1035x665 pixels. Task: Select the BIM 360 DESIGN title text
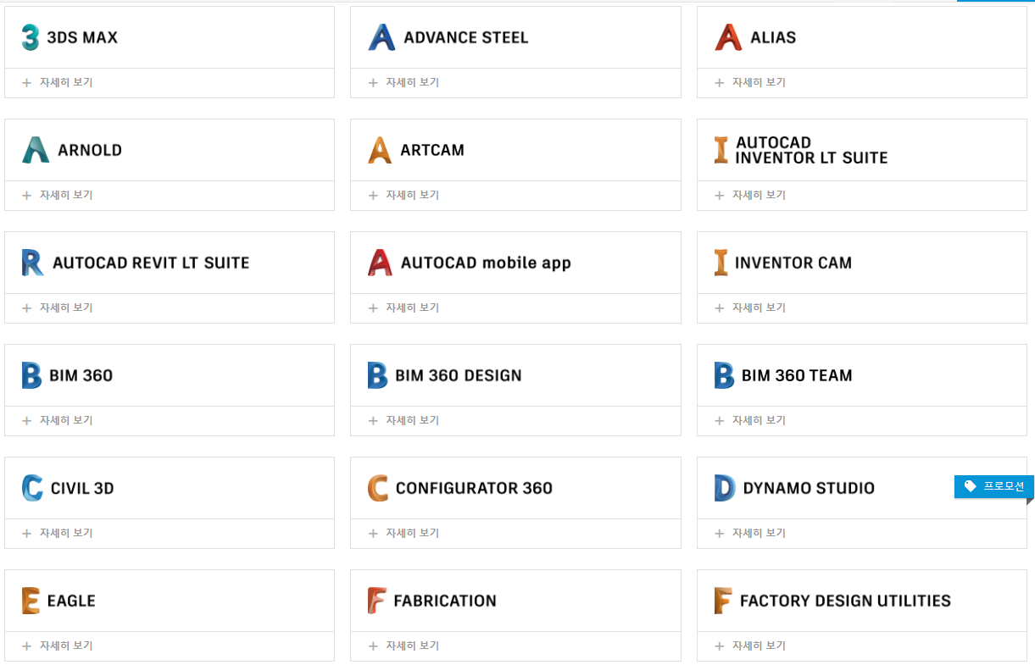pyautogui.click(x=459, y=375)
